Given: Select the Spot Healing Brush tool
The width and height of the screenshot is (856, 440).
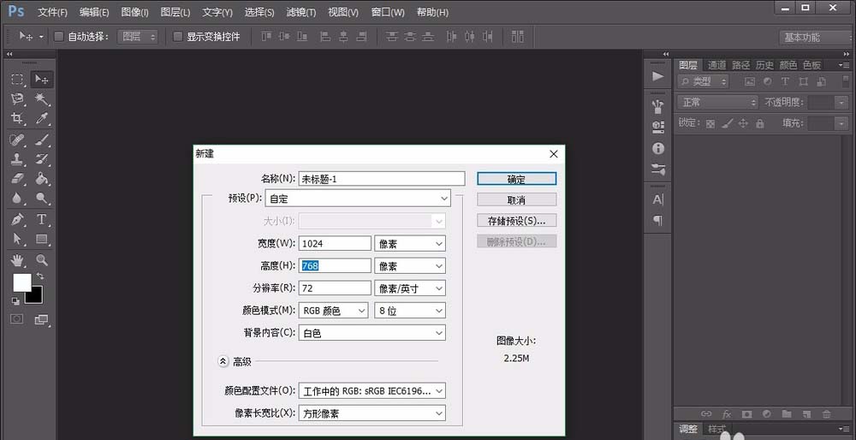Looking at the screenshot, I should click(17, 140).
